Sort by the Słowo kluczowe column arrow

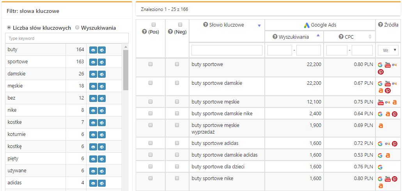(259, 26)
